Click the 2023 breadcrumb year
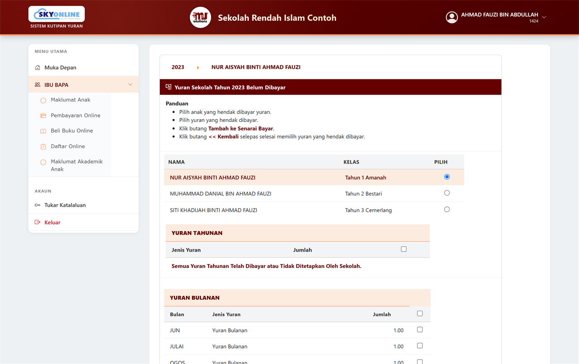Screen dimensions: 579x364 point(178,67)
